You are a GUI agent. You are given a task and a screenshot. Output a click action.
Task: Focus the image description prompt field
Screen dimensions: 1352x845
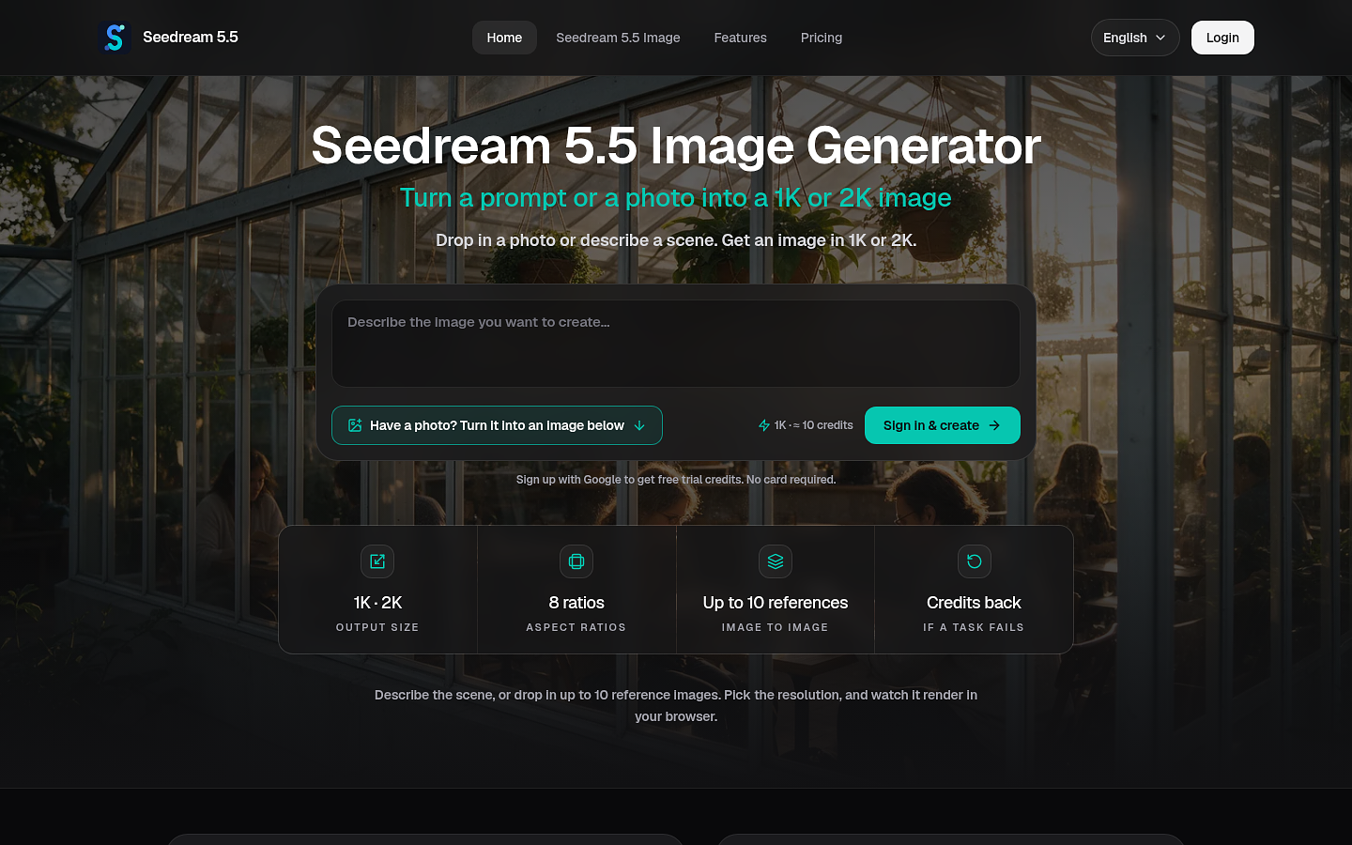(676, 344)
